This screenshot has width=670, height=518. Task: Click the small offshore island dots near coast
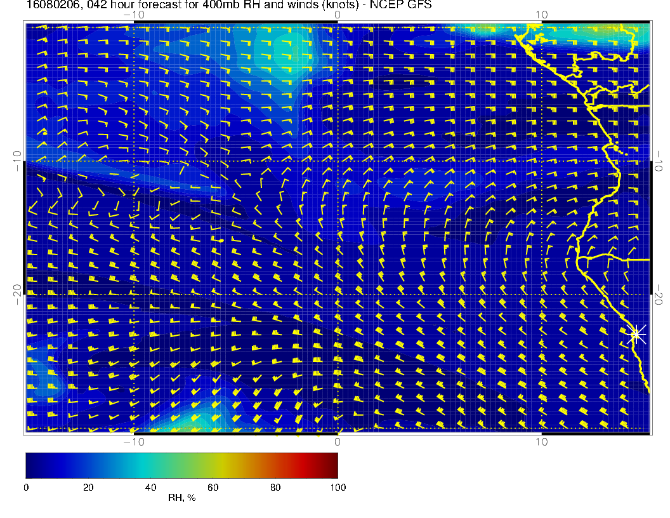click(621, 151)
